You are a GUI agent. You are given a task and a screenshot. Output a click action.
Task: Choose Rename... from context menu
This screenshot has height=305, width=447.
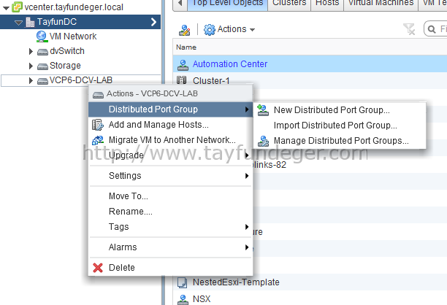(x=170, y=212)
